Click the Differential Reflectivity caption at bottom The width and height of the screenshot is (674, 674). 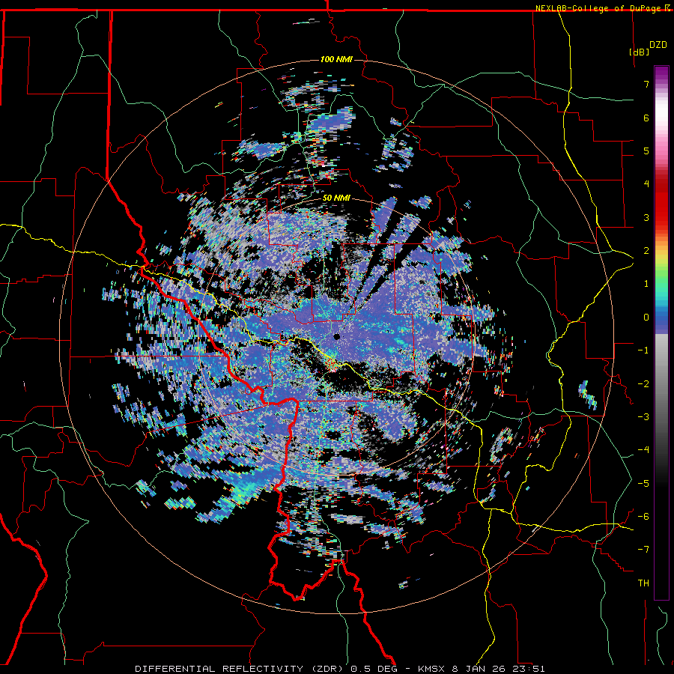click(339, 669)
